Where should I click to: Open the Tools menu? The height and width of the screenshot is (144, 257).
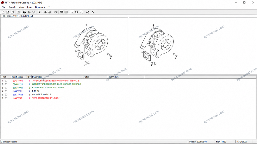30,7
